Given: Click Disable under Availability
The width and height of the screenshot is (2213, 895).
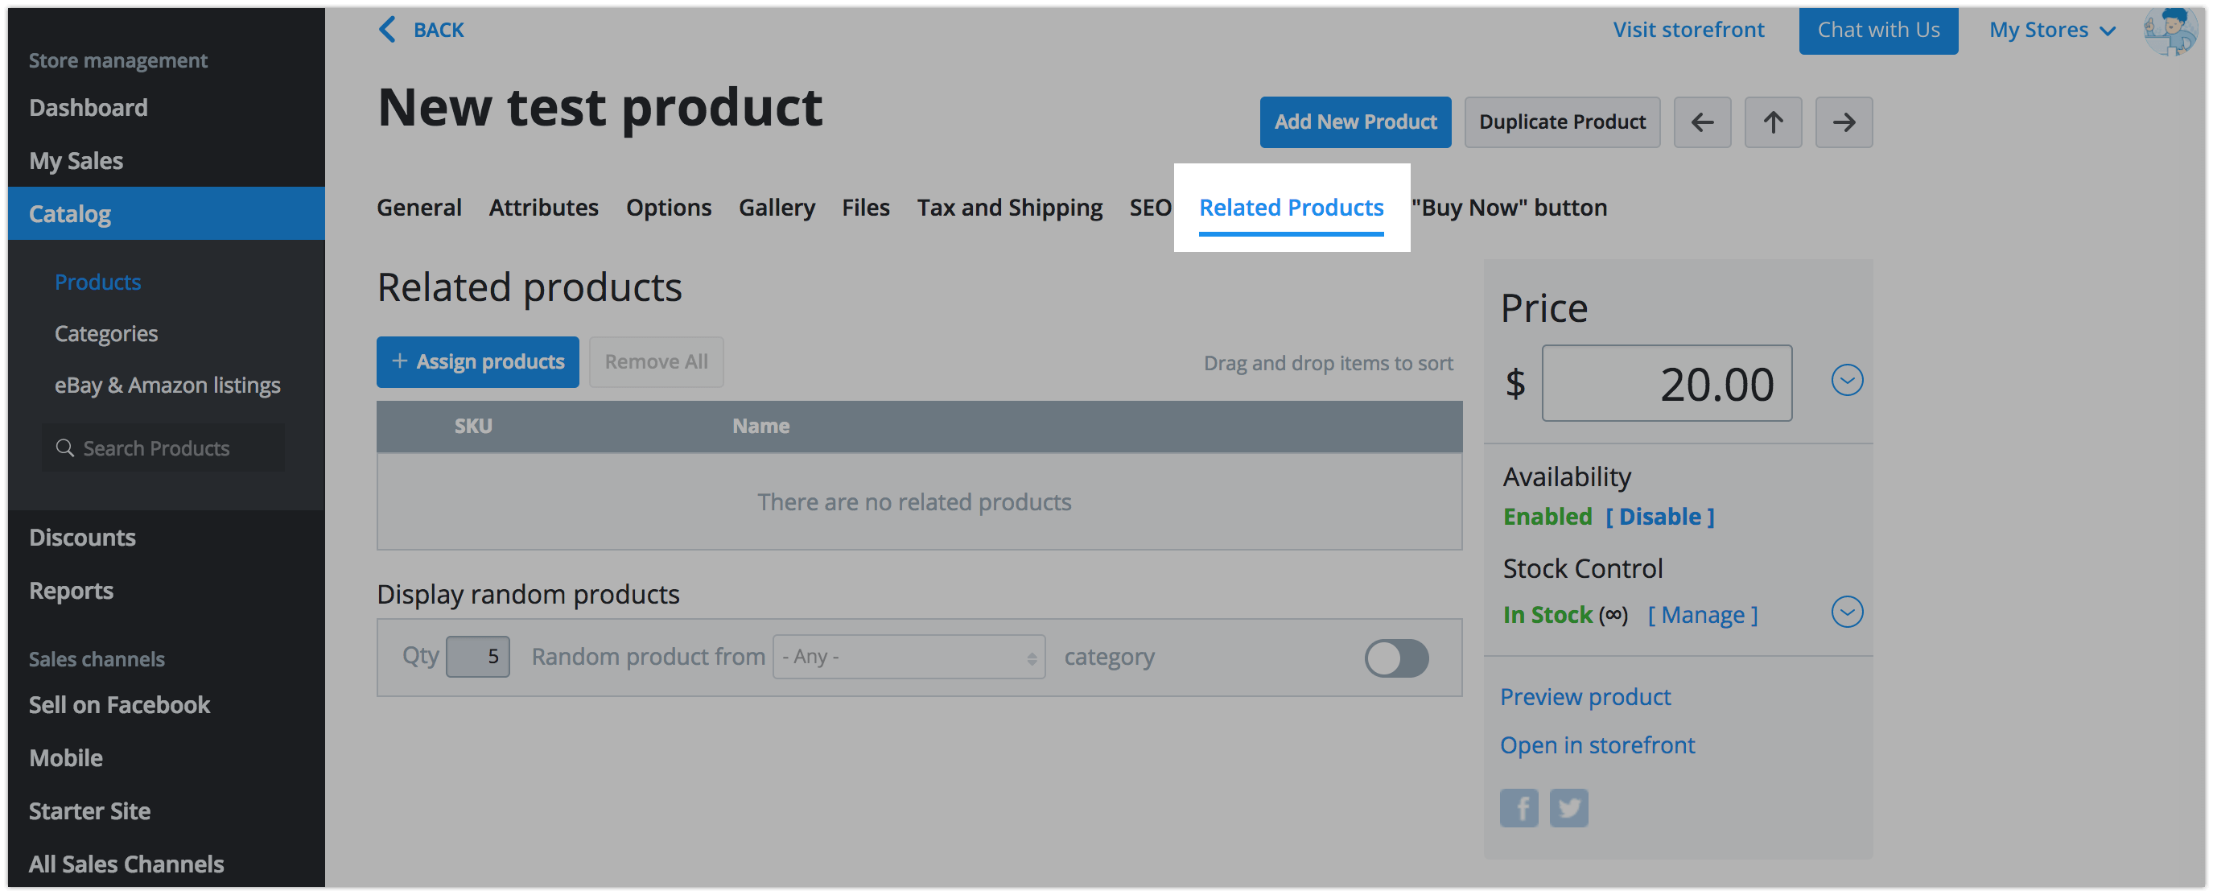Looking at the screenshot, I should point(1659,516).
